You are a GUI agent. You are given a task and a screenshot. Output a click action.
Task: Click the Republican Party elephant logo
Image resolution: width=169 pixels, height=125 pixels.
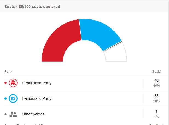[13, 83]
